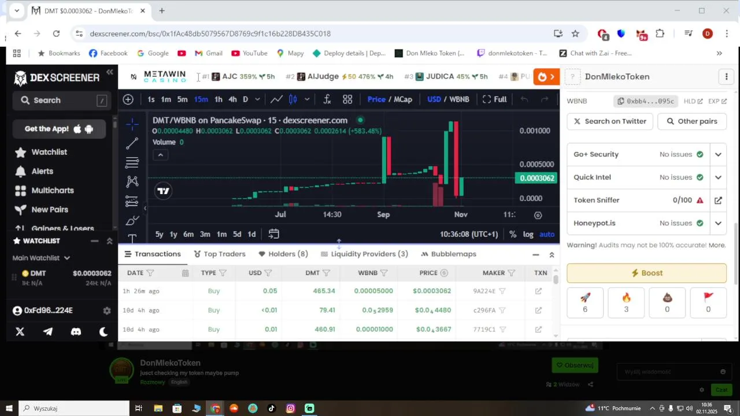Toggle dark mode moon icon
This screenshot has width=740, height=416.
(103, 332)
